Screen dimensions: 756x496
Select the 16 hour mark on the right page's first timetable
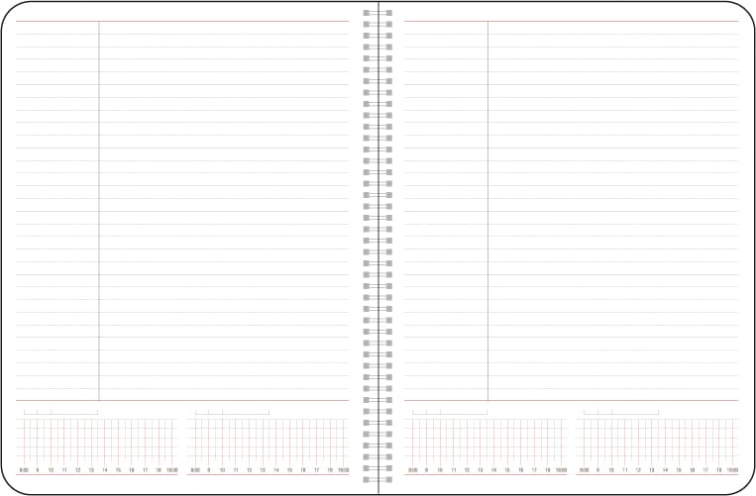(x=520, y=469)
